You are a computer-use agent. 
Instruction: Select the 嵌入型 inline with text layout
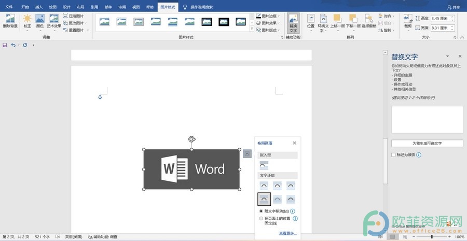click(264, 165)
